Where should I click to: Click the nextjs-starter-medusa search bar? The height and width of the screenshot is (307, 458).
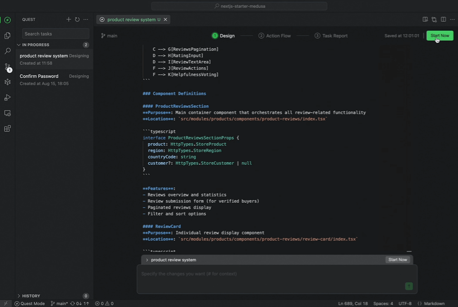coord(239,6)
